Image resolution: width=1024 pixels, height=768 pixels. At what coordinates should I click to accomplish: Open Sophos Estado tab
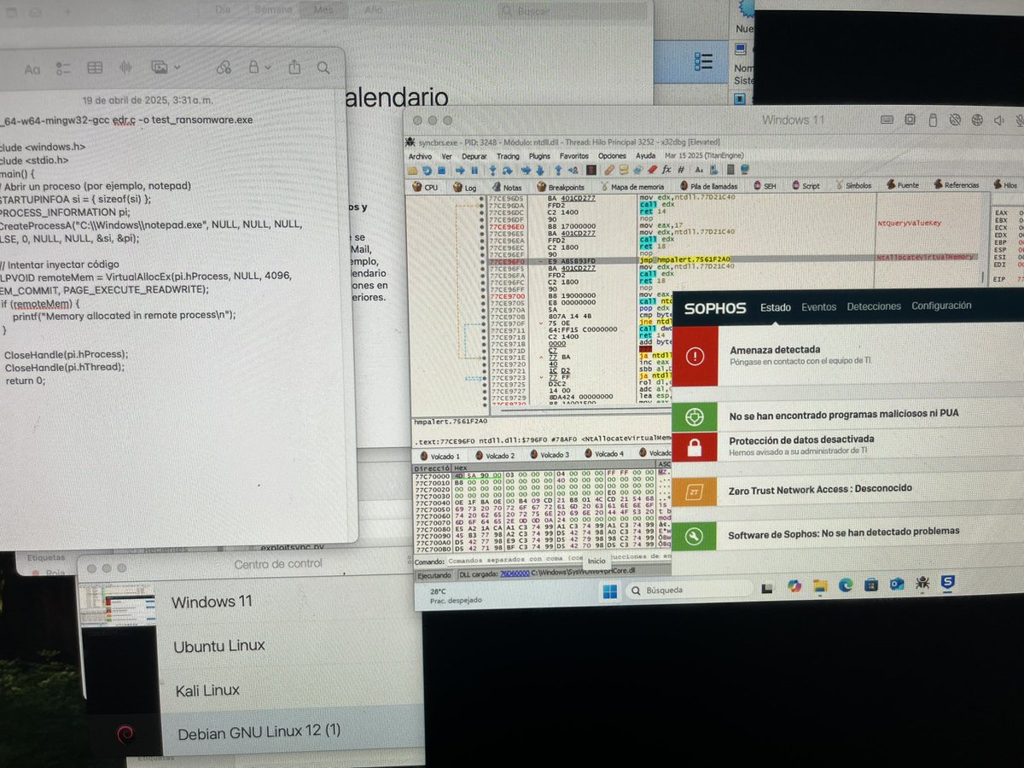[x=775, y=306]
